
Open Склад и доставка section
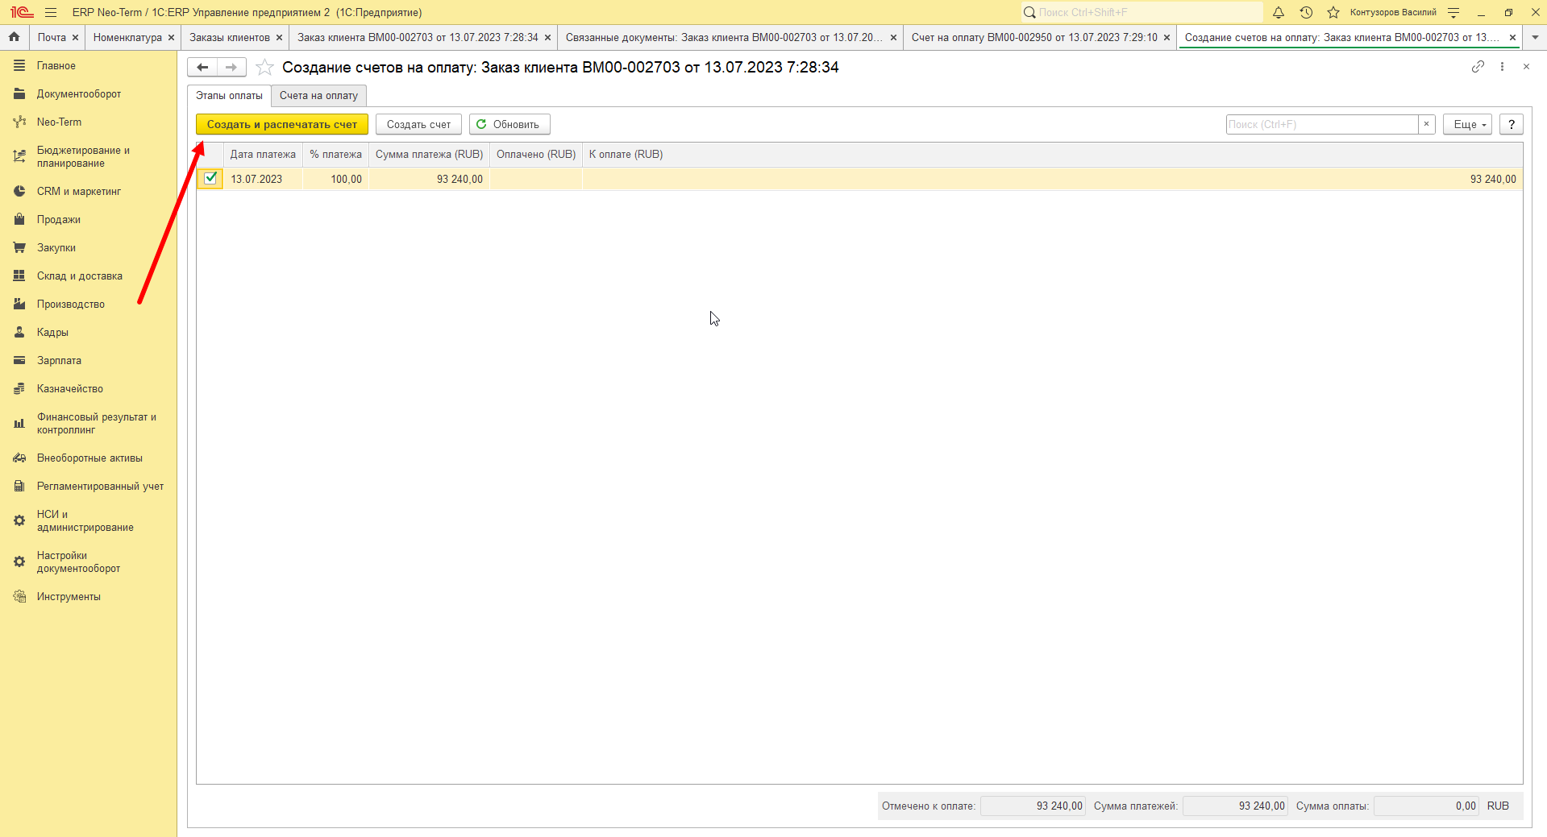(79, 276)
